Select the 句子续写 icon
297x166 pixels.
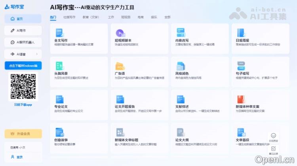tap(241, 66)
